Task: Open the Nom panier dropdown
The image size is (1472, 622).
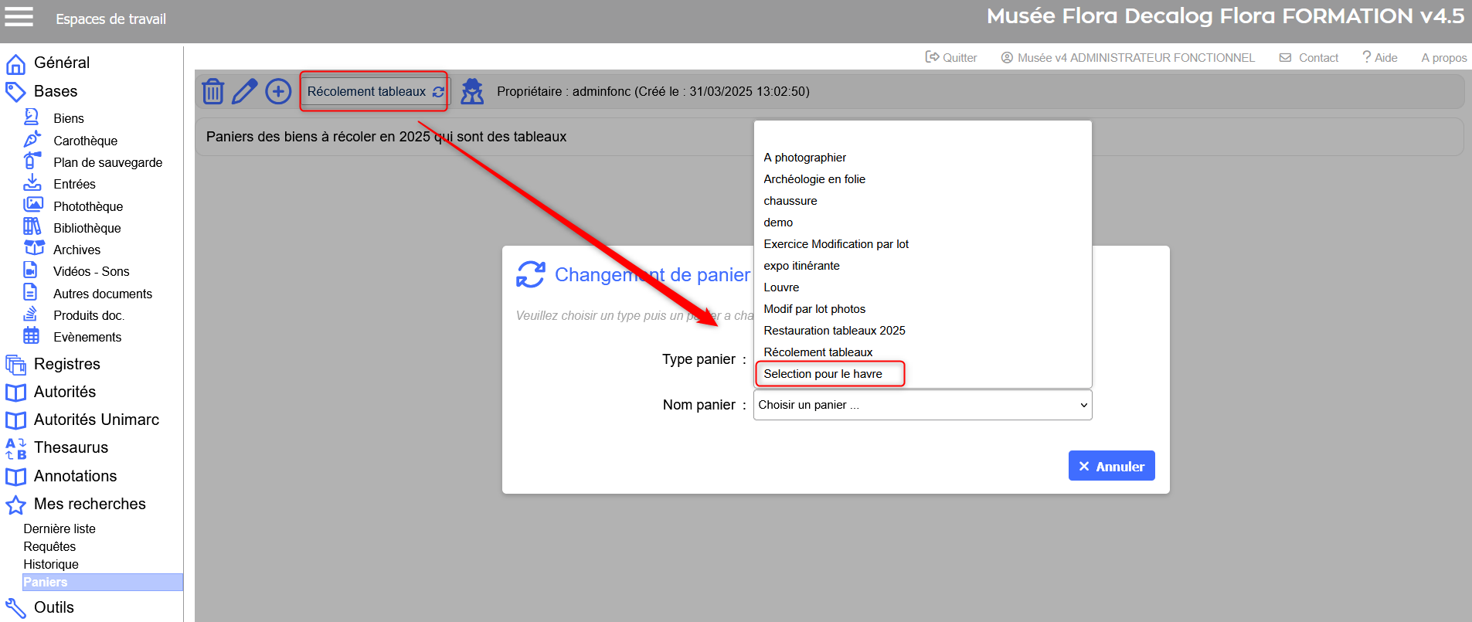Action: pos(922,405)
